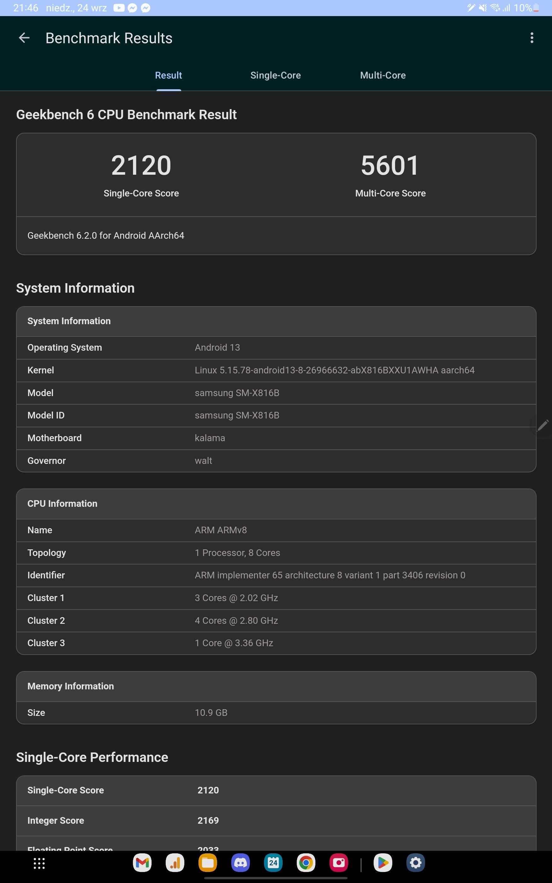Switch to the Multi-Core tab
The height and width of the screenshot is (883, 552).
tap(382, 75)
